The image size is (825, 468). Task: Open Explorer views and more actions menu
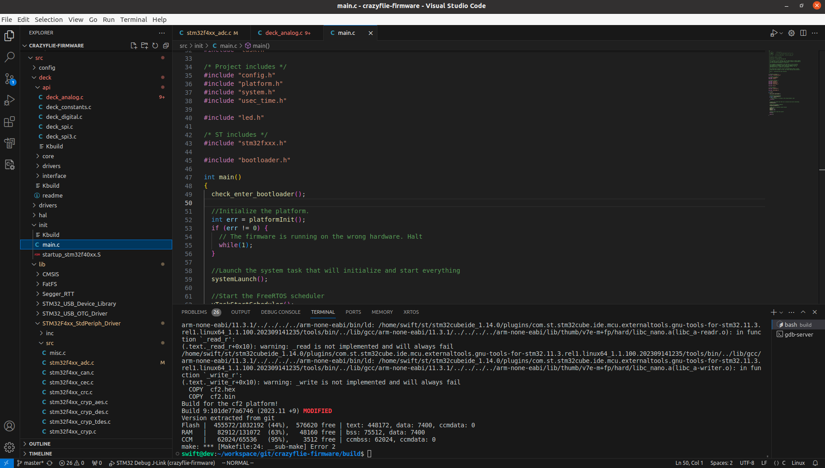click(162, 33)
